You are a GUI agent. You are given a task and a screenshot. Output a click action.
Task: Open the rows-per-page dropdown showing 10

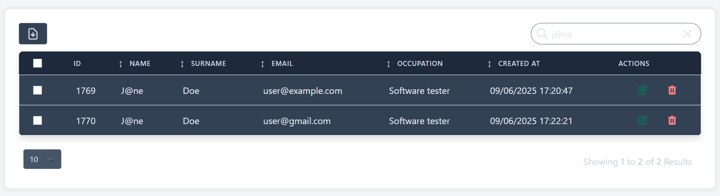coord(42,159)
